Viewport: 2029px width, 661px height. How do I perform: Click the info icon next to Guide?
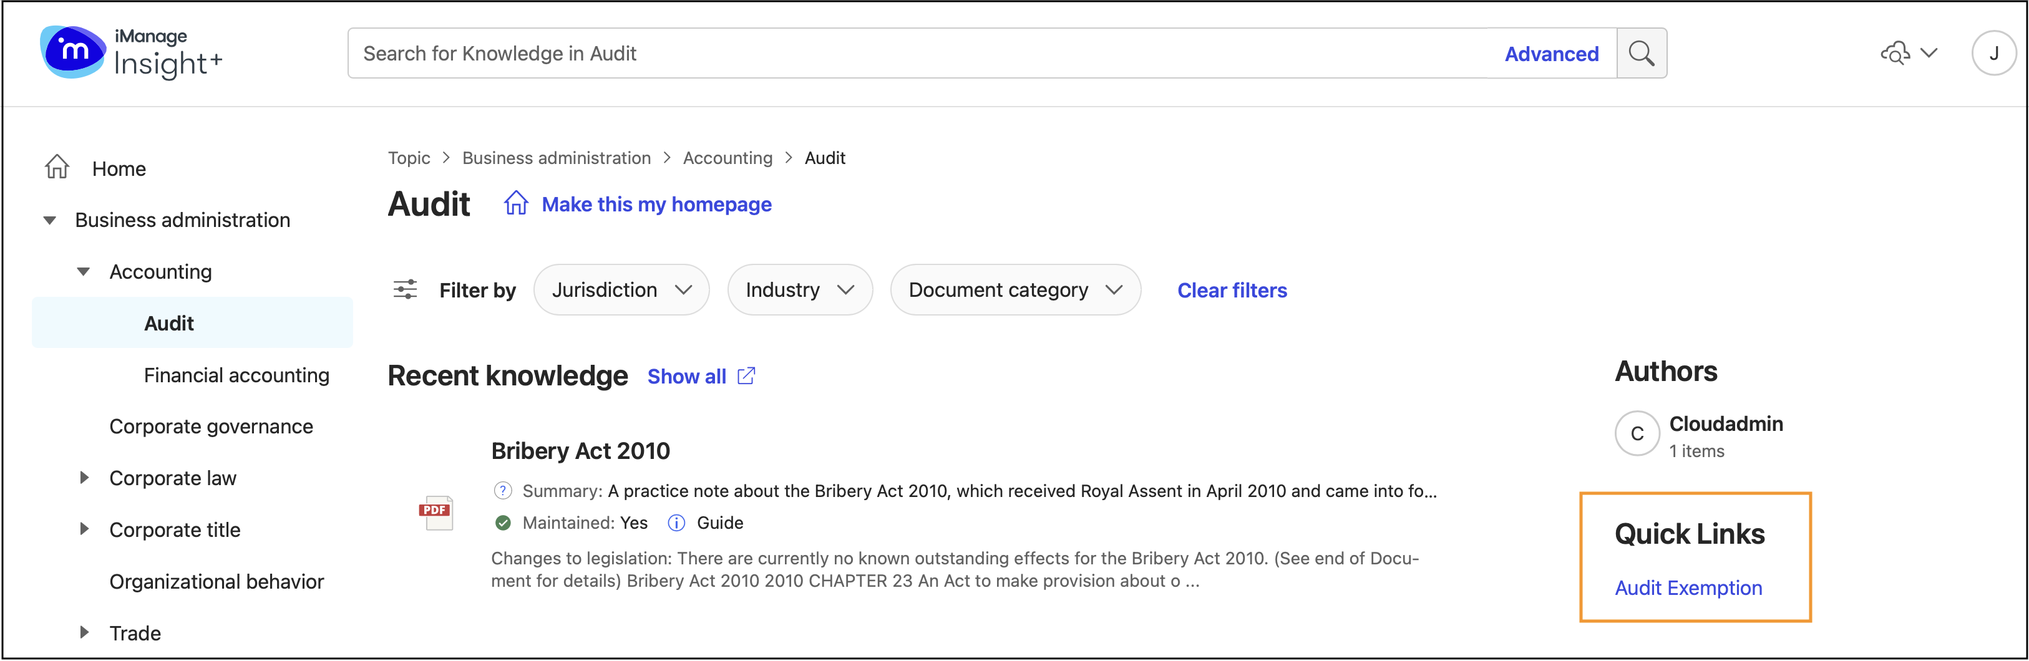click(x=675, y=523)
